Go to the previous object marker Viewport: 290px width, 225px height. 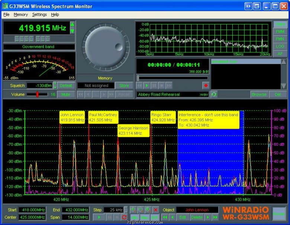pos(173,217)
